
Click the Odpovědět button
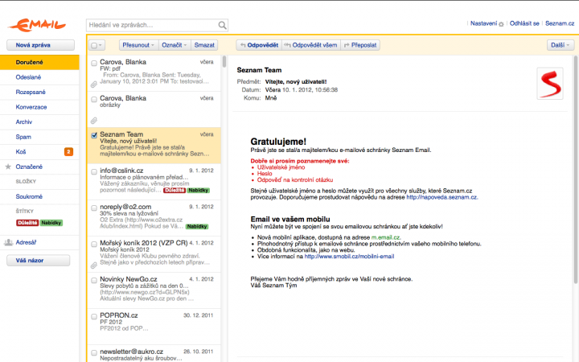pos(259,45)
